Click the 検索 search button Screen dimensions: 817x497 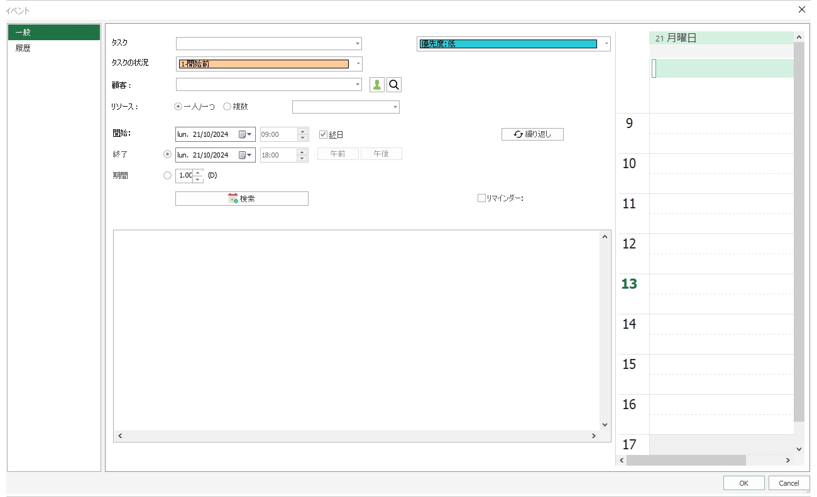(x=242, y=198)
